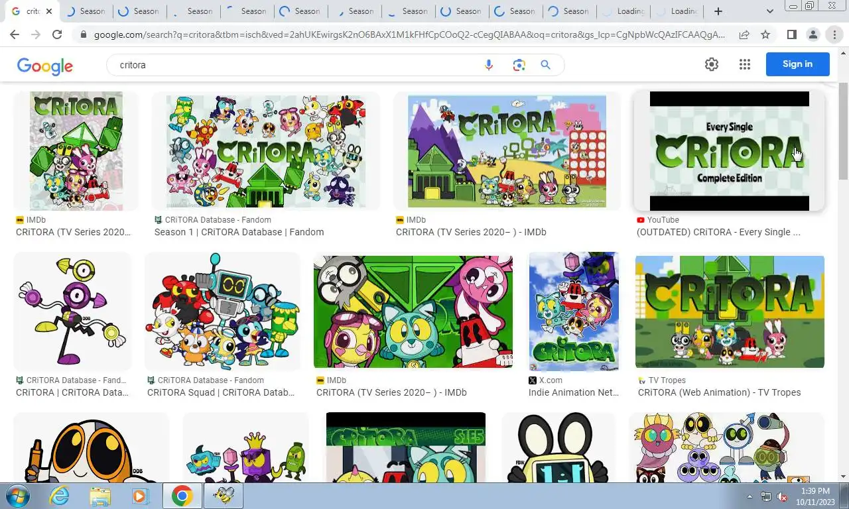Open a new tab with plus
Viewport: 849px width, 509px height.
tap(718, 11)
